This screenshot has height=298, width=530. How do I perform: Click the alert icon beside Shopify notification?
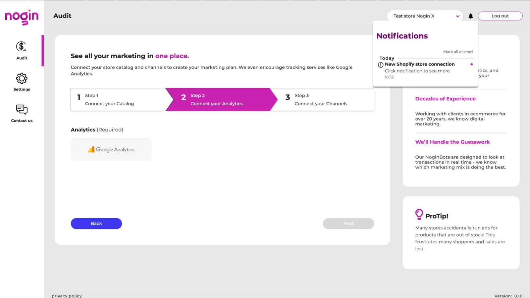(x=380, y=64)
